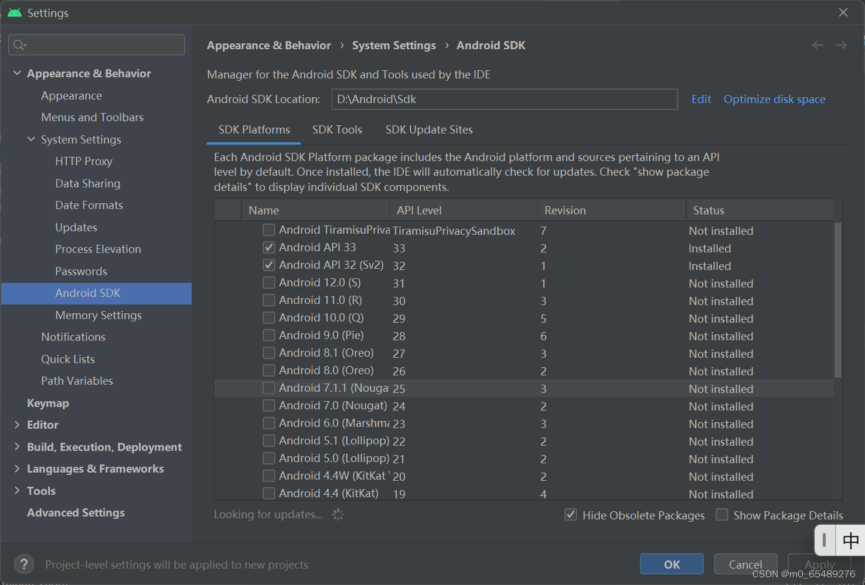865x585 pixels.
Task: Uncheck Android API 33 checkbox
Action: pyautogui.click(x=269, y=247)
